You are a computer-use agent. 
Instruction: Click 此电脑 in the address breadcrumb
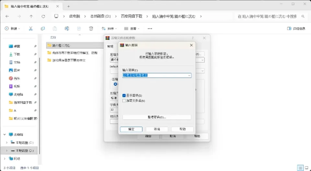pos(75,16)
